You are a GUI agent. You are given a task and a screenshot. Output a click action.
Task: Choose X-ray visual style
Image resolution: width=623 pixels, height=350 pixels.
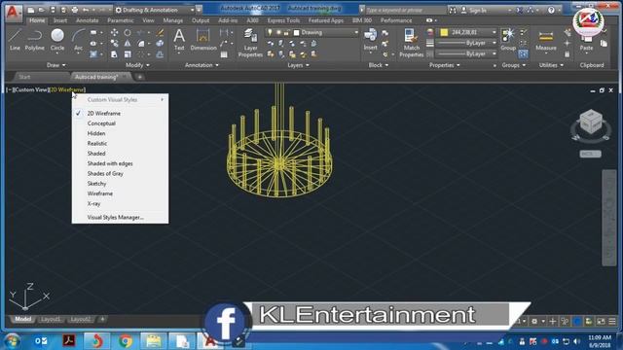point(93,203)
